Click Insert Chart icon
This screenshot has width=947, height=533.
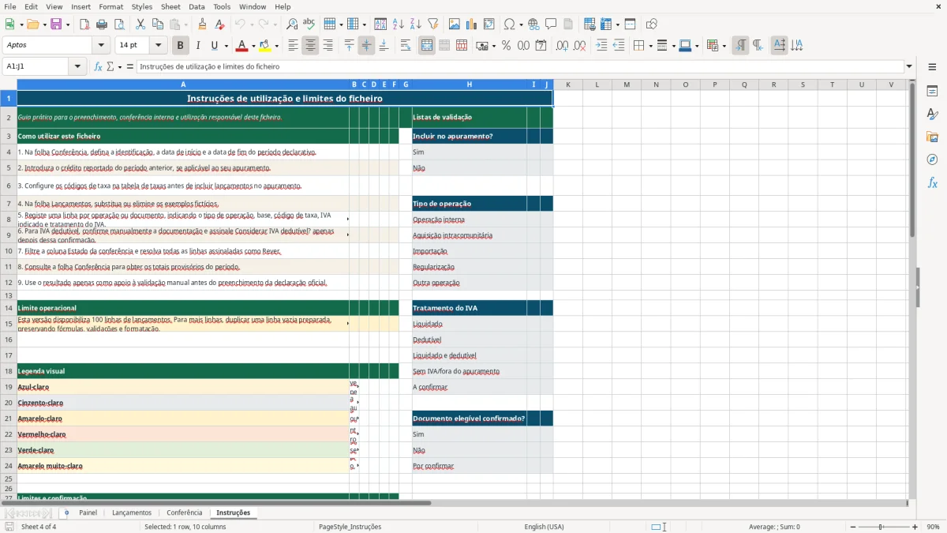(x=472, y=24)
